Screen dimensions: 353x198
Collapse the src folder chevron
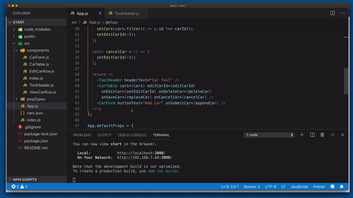[14, 43]
